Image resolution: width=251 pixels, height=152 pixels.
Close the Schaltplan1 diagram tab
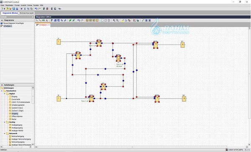coord(49,25)
